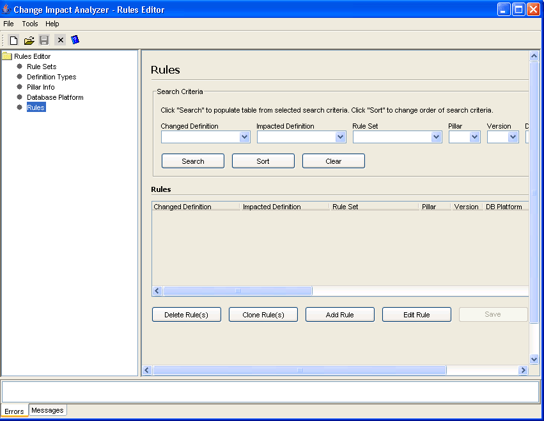Expand the Version combo box
The height and width of the screenshot is (421, 544).
[x=511, y=136]
